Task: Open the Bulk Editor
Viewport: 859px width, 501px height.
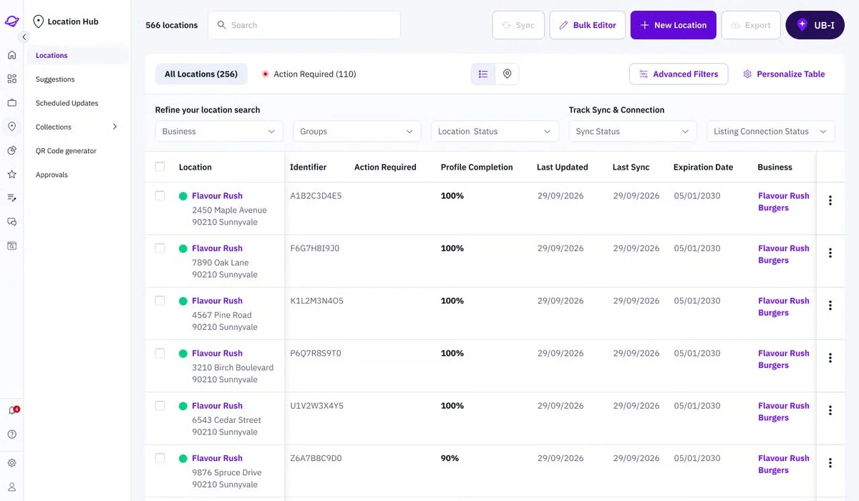Action: click(588, 25)
